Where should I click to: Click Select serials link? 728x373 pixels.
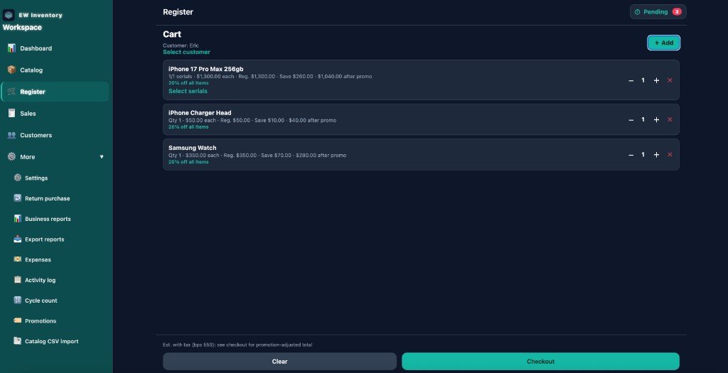tap(188, 91)
